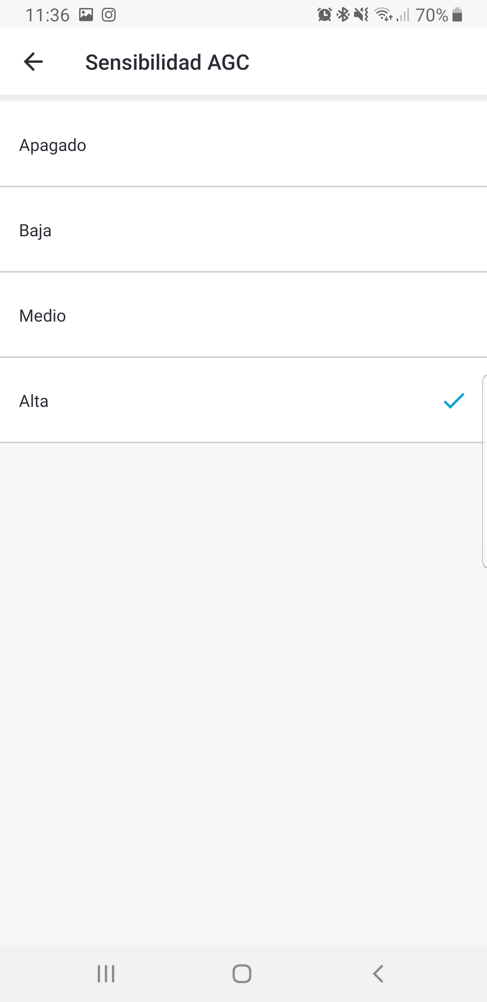The width and height of the screenshot is (487, 1002).
Task: Tap the back arrow to exit AGC settings
Action: [x=33, y=62]
